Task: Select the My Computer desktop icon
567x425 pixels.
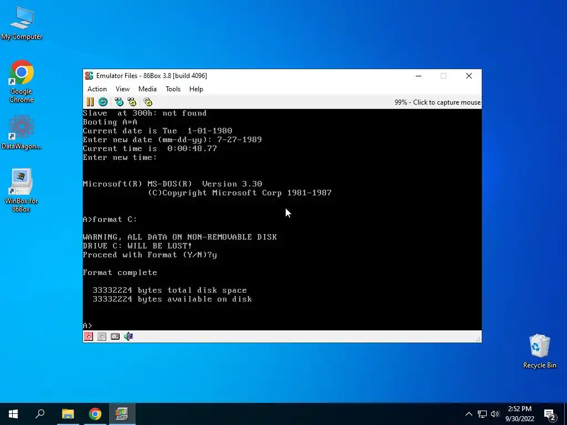Action: (22, 23)
